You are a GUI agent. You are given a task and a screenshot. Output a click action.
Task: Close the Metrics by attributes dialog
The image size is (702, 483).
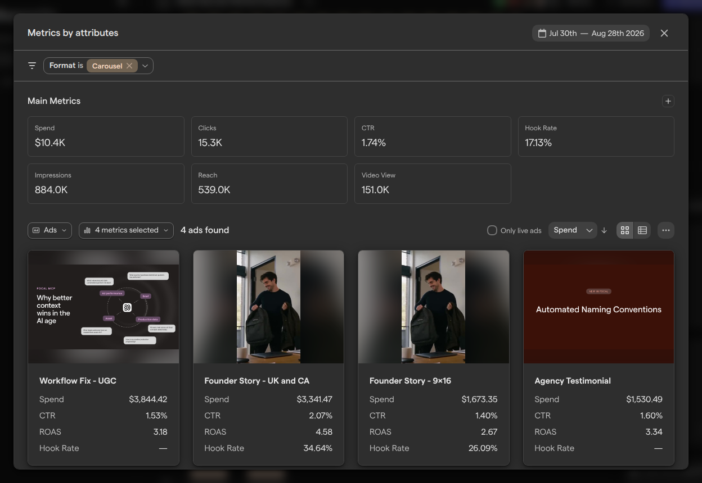point(664,33)
